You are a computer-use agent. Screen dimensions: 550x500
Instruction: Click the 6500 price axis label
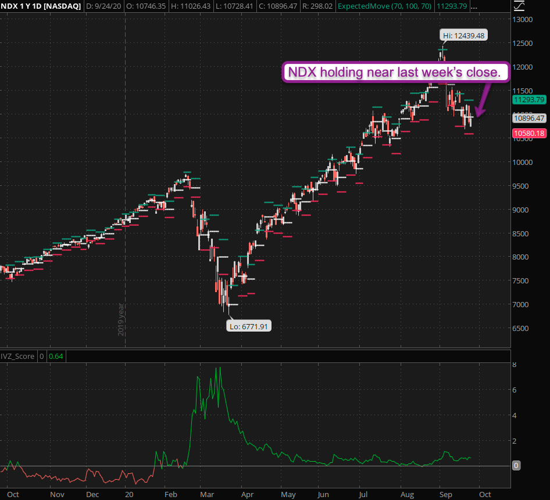tap(520, 328)
